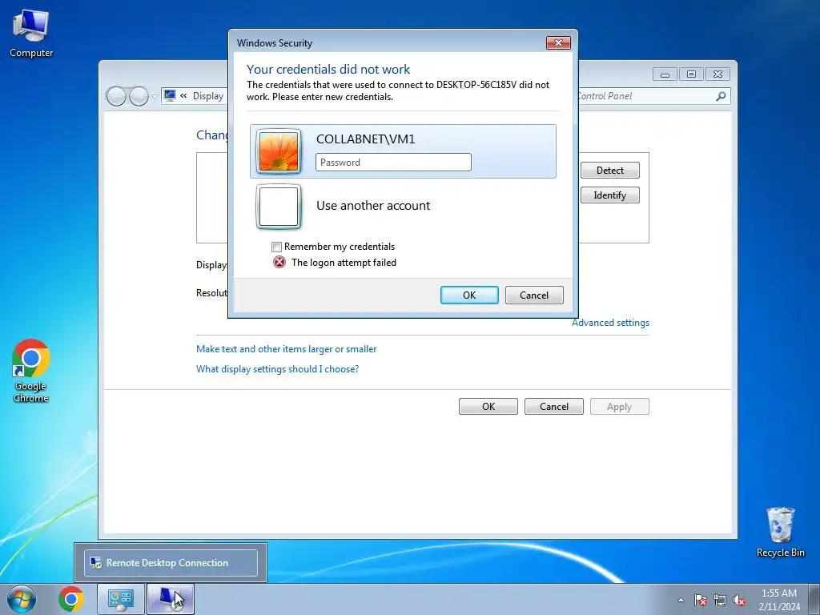Open Action Center flag icon
820x615 pixels.
[x=700, y=600]
